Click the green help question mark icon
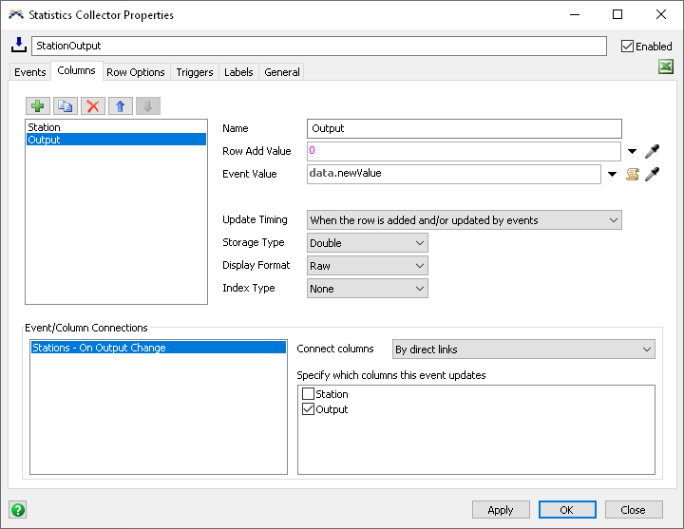Viewport: 684px width, 529px height. (x=17, y=509)
